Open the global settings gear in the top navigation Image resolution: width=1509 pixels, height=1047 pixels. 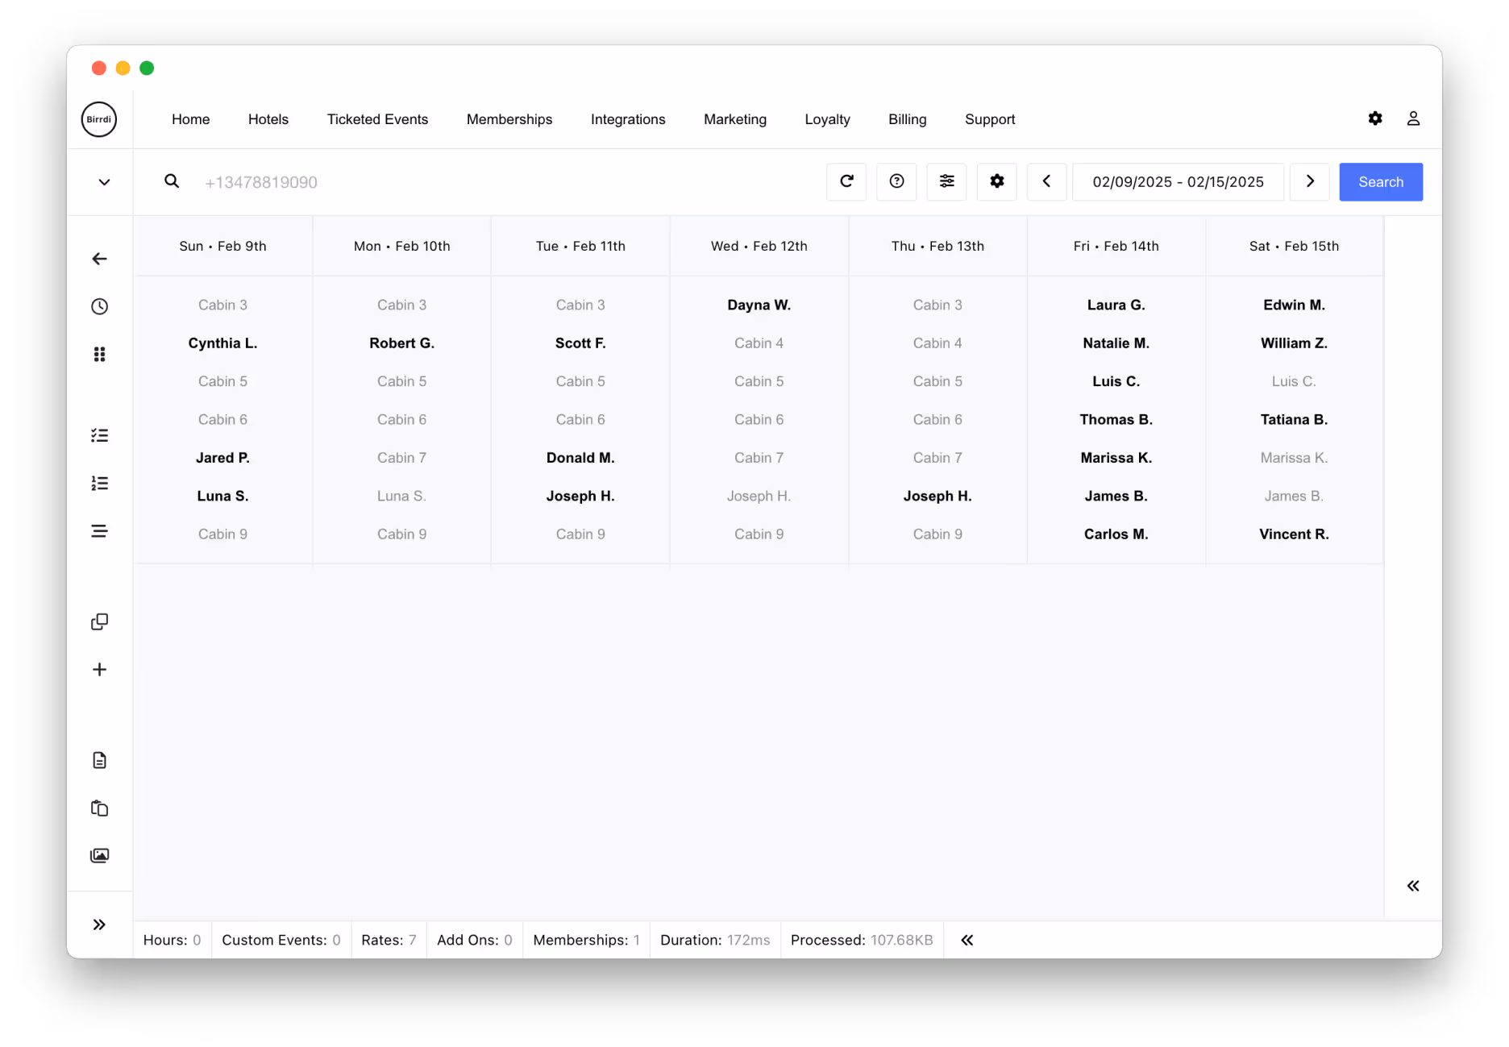(x=1375, y=118)
